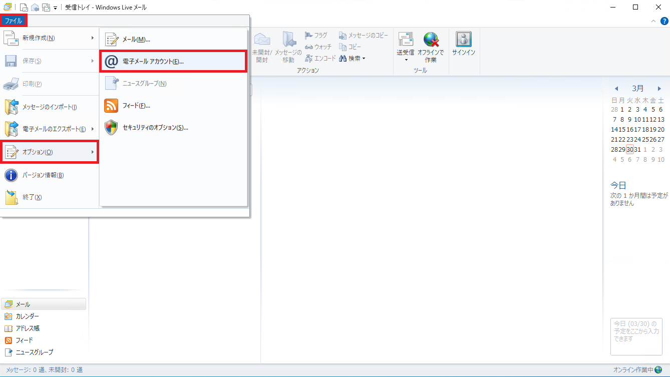Screen dimensions: 670x377
Task: Click the ウォッチ button
Action: (x=318, y=47)
